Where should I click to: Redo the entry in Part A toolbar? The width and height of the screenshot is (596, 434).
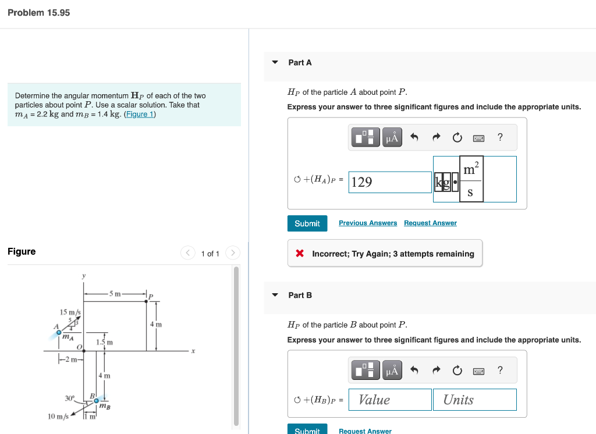[436, 137]
